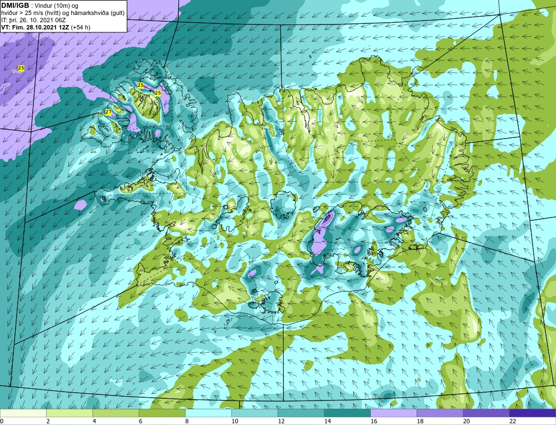Pick the 14–16 m/s dark teal legend swatch

click(x=347, y=413)
